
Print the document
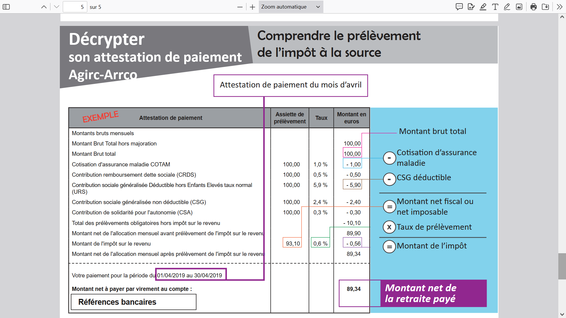(533, 7)
